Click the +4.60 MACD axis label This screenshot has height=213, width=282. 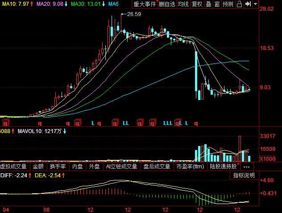click(x=267, y=180)
